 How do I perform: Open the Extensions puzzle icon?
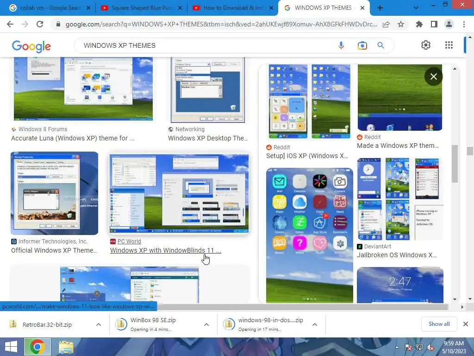point(419,24)
